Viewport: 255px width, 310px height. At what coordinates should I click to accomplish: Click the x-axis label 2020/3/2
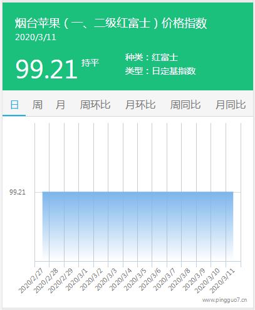point(91,280)
